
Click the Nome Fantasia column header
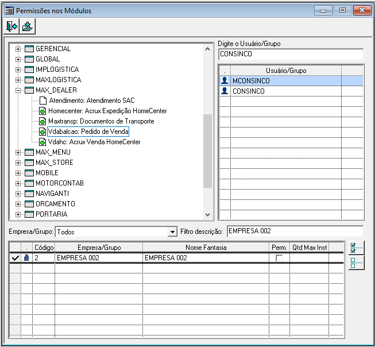(x=206, y=247)
